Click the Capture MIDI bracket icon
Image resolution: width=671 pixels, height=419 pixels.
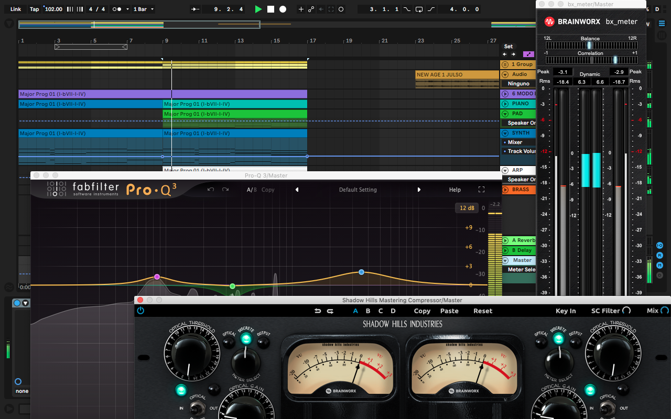[331, 9]
